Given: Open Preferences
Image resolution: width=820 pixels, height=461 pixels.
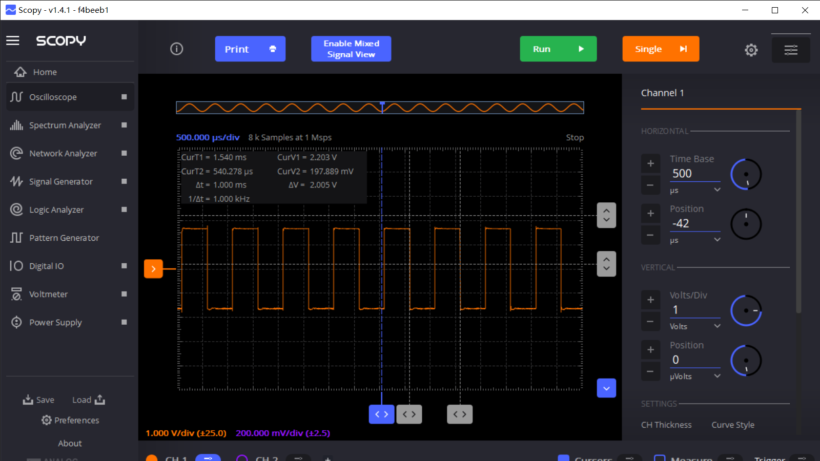Looking at the screenshot, I should (x=70, y=420).
